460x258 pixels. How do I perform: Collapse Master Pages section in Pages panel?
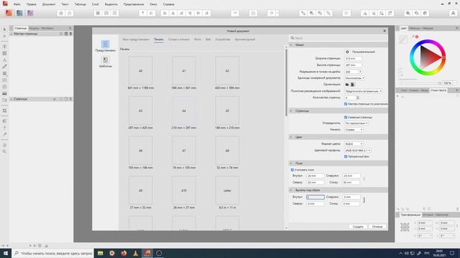[x=11, y=34]
